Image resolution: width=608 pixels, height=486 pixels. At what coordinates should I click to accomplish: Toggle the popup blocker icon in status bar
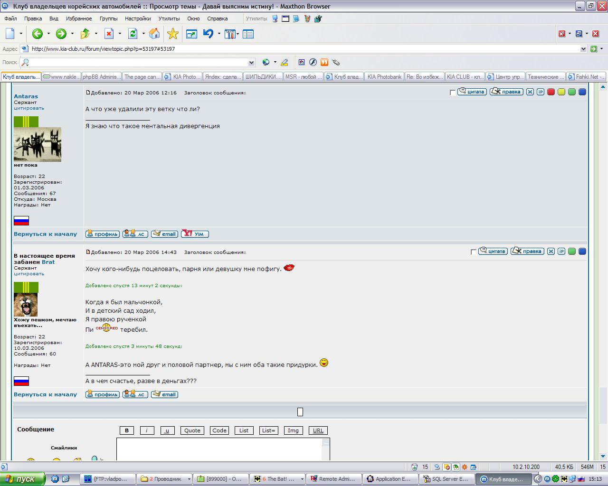(x=446, y=467)
